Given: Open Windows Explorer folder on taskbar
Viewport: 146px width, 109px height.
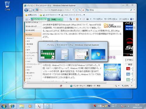Looking at the screenshot, I should pyautogui.click(x=22, y=106).
